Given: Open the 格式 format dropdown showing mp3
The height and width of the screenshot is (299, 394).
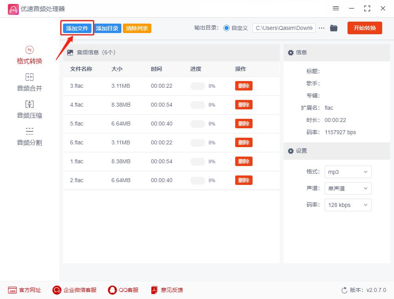Looking at the screenshot, I should click(348, 172).
